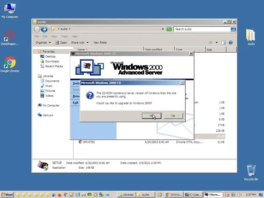Select Google Chrome desktop shortcut
The height and width of the screenshot is (198, 264).
coord(10,64)
